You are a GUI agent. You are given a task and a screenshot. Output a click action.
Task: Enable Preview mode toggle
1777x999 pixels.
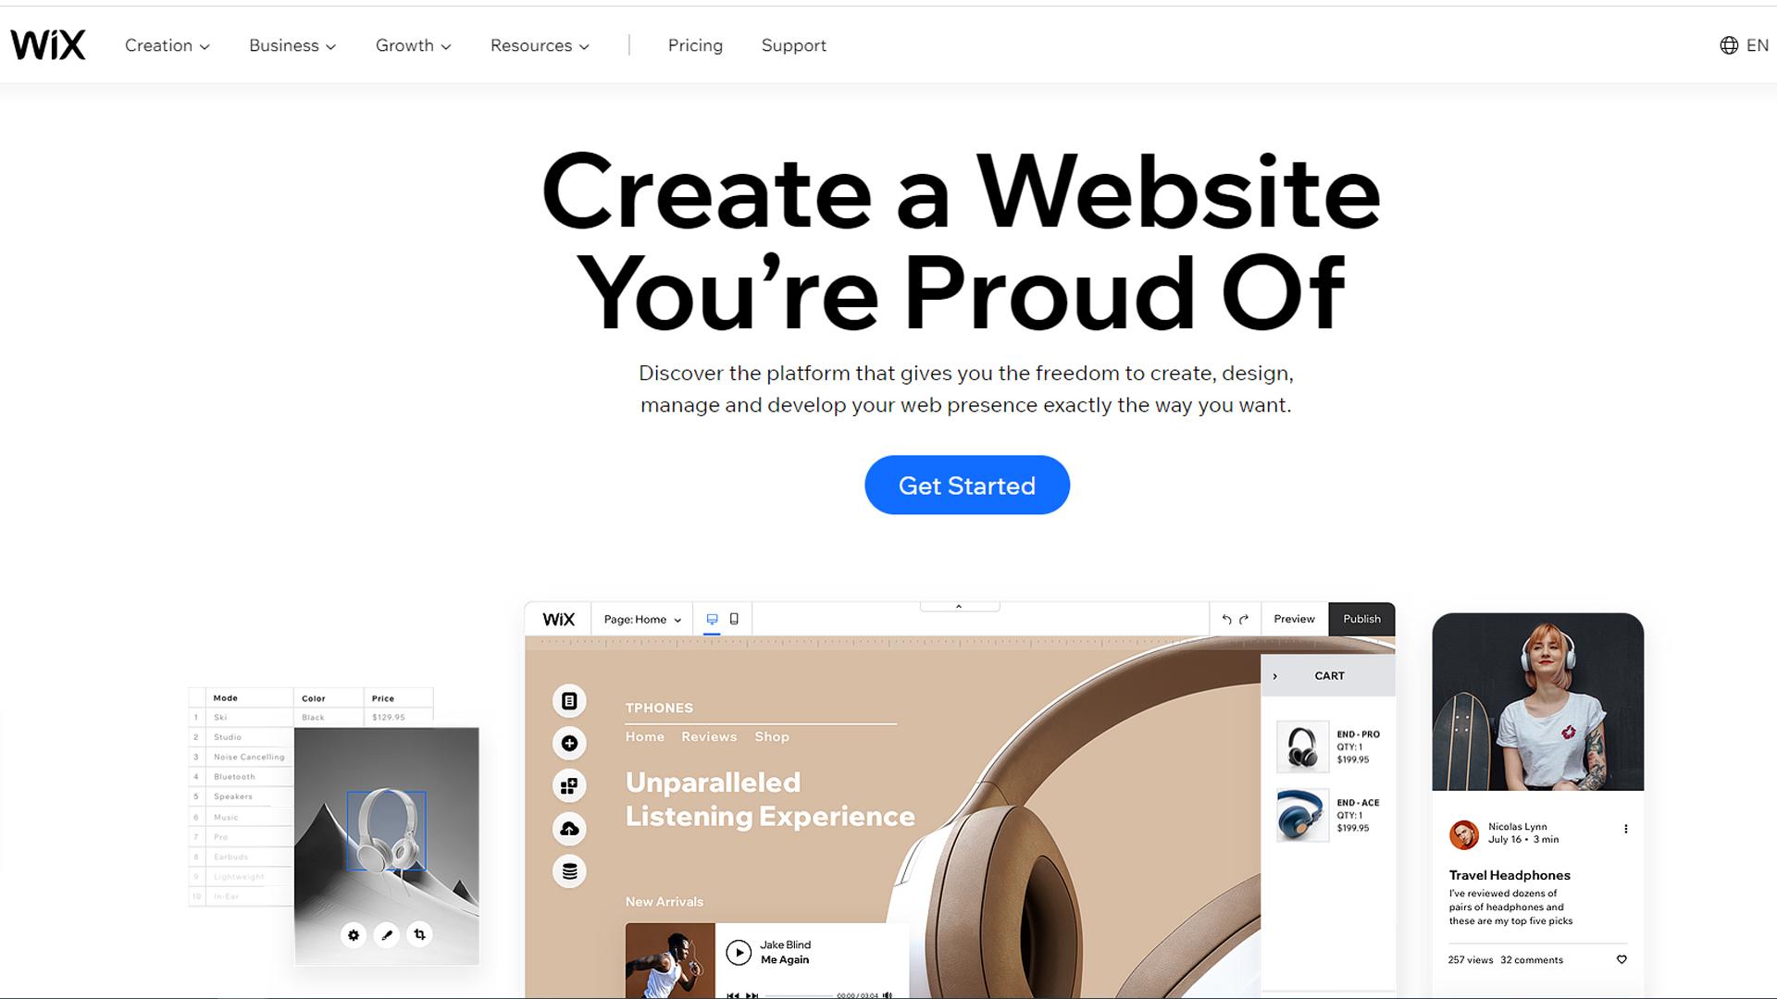pos(1294,619)
